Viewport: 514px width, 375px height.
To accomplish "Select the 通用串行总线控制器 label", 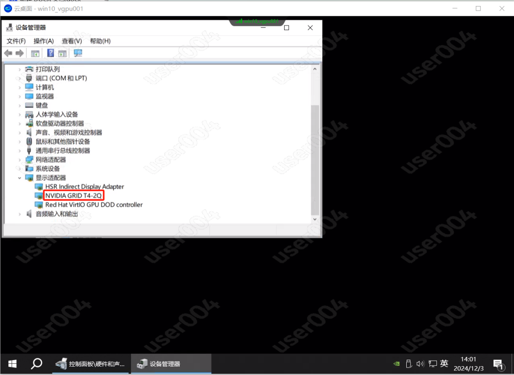I will pyautogui.click(x=63, y=151).
